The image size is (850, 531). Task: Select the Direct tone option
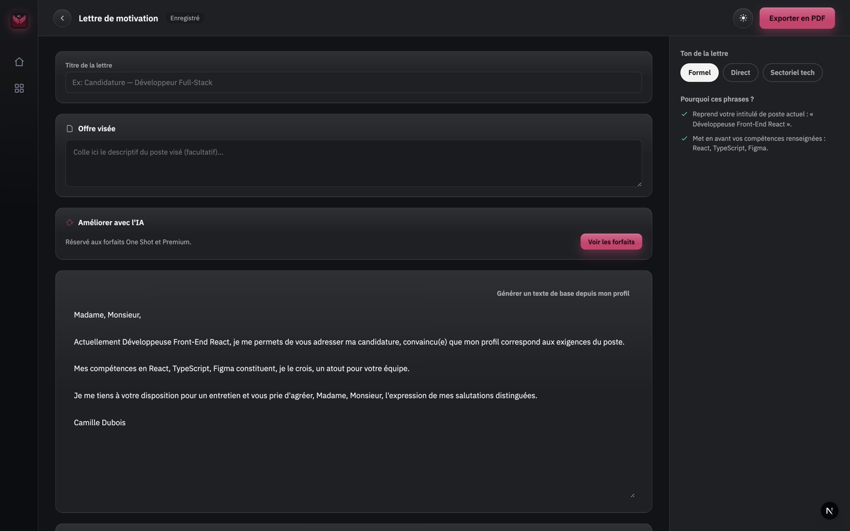[x=740, y=73]
